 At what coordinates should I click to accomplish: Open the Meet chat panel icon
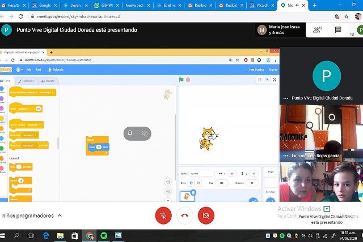point(338,29)
